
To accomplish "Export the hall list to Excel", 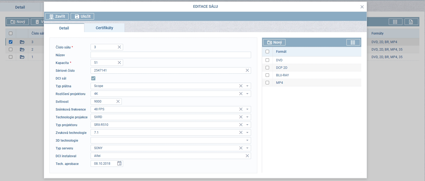I will pos(411,22).
